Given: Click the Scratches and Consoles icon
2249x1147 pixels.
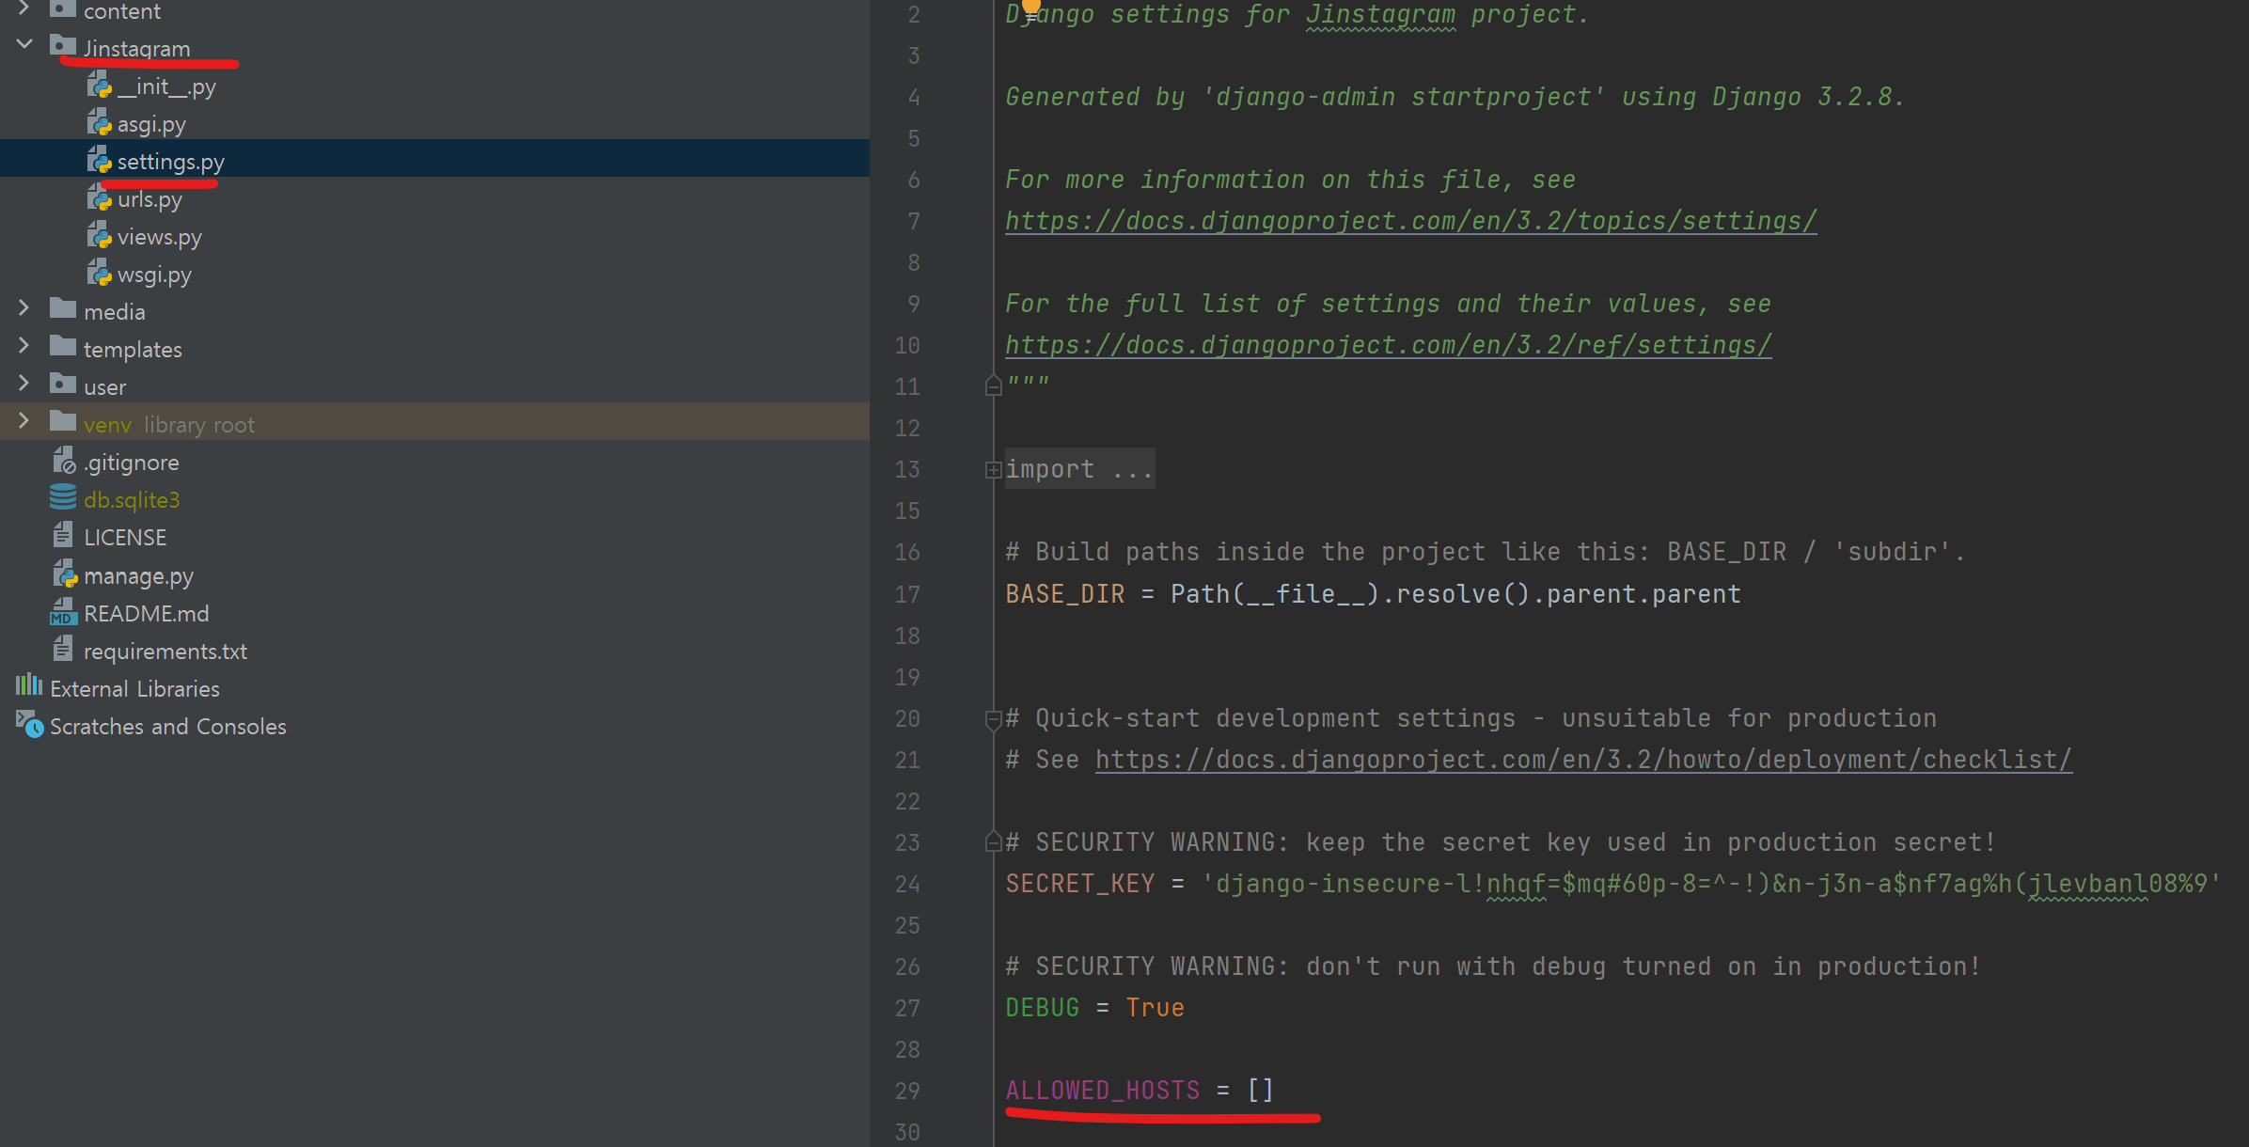Looking at the screenshot, I should pyautogui.click(x=29, y=725).
